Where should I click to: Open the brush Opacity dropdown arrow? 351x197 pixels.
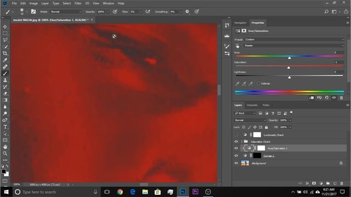(107, 11)
